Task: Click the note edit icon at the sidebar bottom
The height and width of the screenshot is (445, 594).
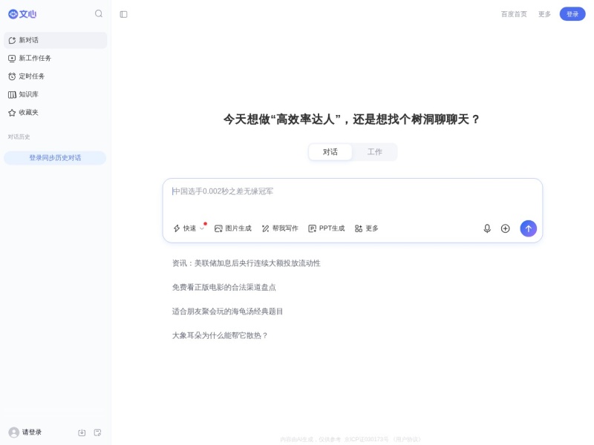Action: (x=97, y=432)
